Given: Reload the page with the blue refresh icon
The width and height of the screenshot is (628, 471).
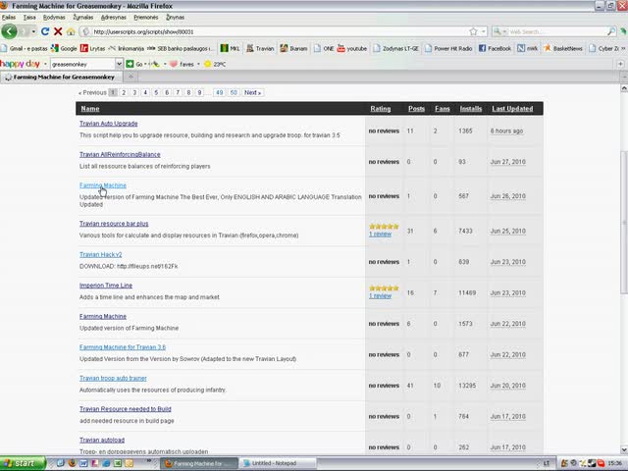Looking at the screenshot, I should [45, 31].
